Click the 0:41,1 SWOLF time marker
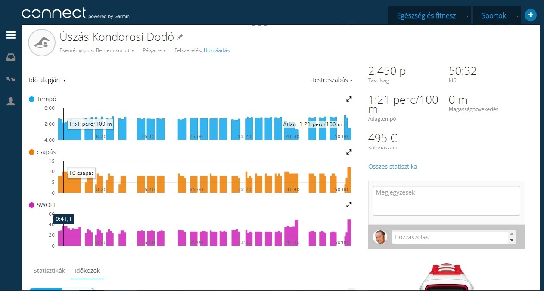The width and height of the screenshot is (544, 291). tap(63, 219)
